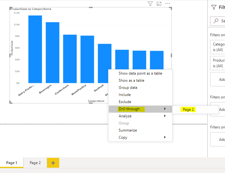Select Exclude in the context menu

pos(140,102)
